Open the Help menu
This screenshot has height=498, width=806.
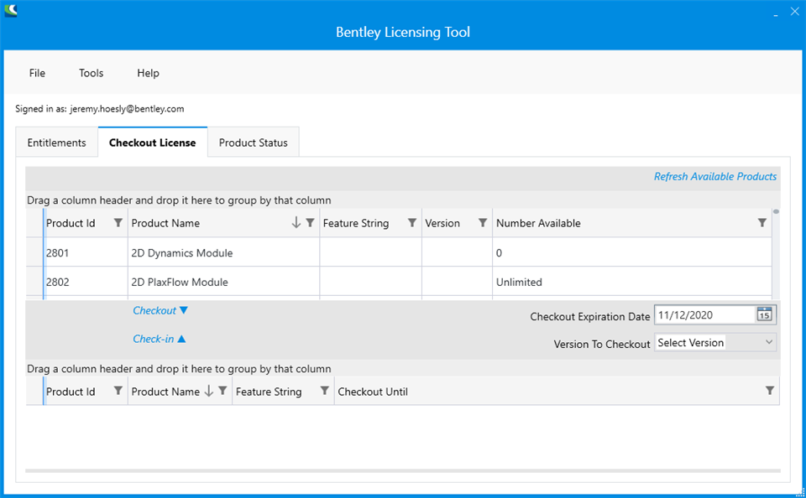coord(148,73)
